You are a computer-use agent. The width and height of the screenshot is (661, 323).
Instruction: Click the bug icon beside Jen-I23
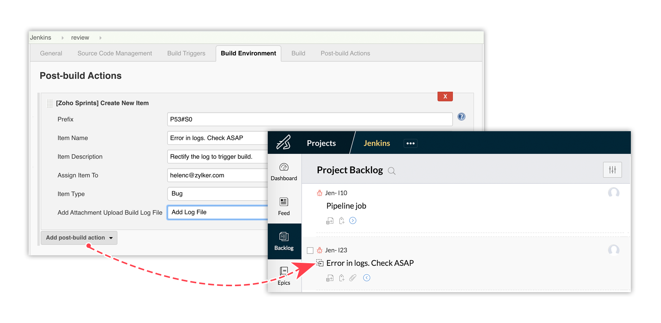(320, 250)
